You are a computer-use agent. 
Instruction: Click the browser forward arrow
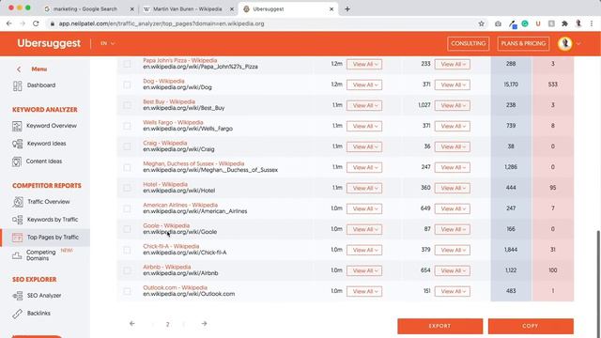(23, 23)
